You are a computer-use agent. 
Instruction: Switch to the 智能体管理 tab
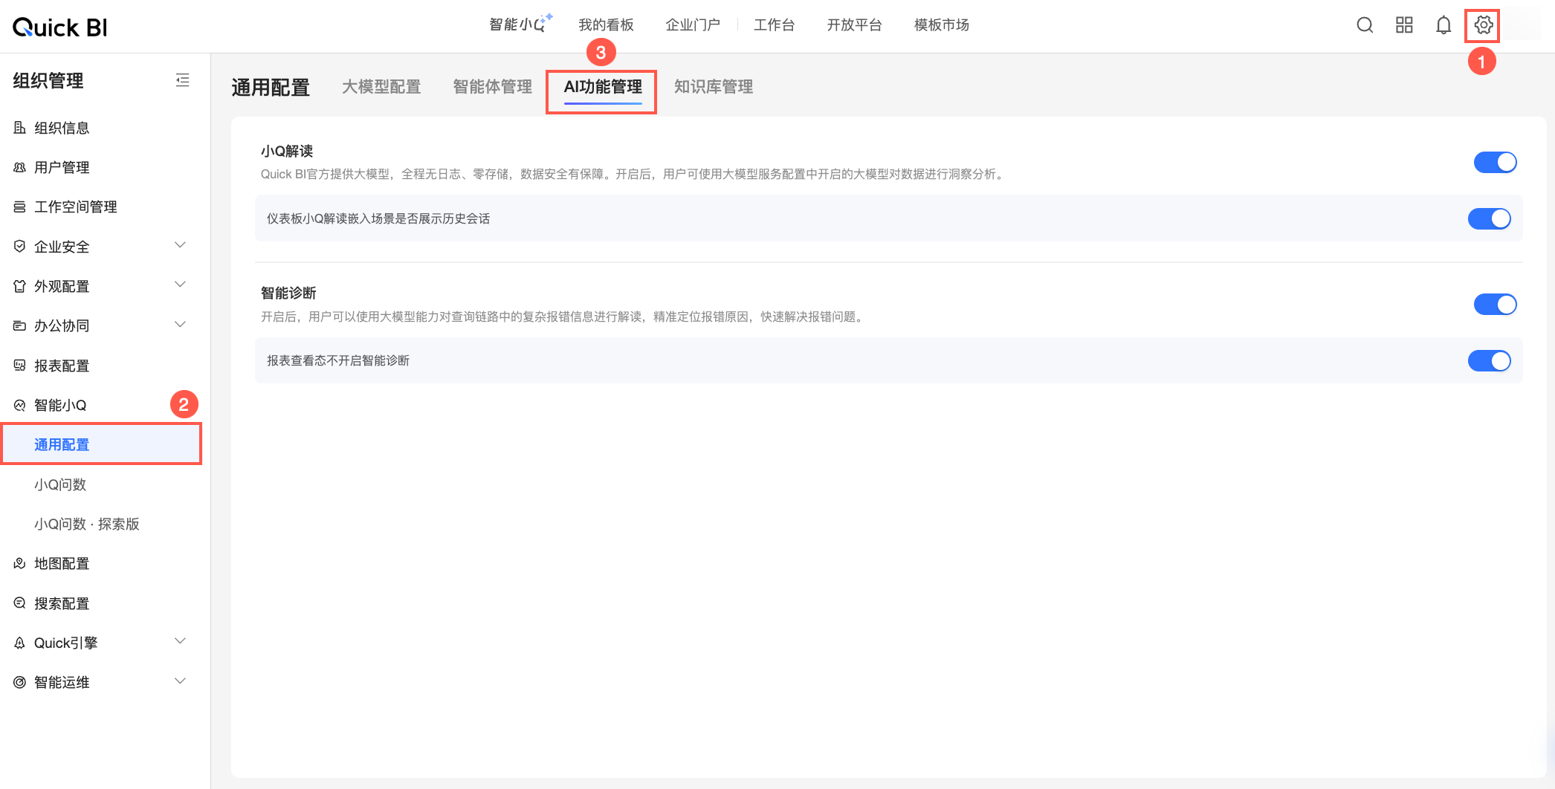pos(492,87)
